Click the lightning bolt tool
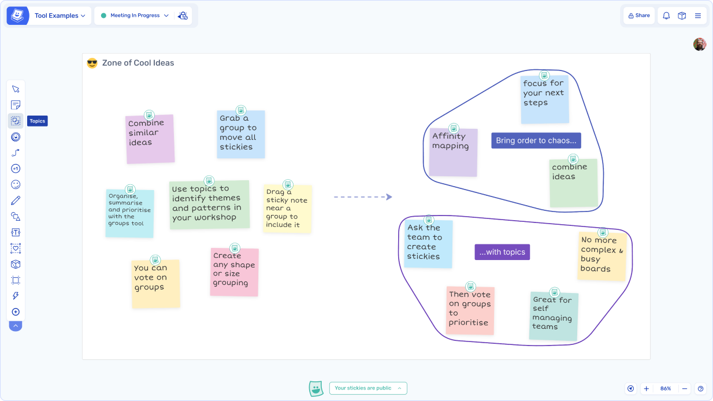The width and height of the screenshot is (713, 401). pos(16,296)
